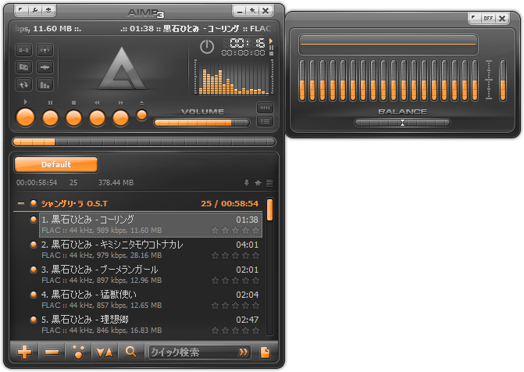Image resolution: width=524 pixels, height=372 pixels.
Task: Add files with the plus button
Action: click(24, 352)
